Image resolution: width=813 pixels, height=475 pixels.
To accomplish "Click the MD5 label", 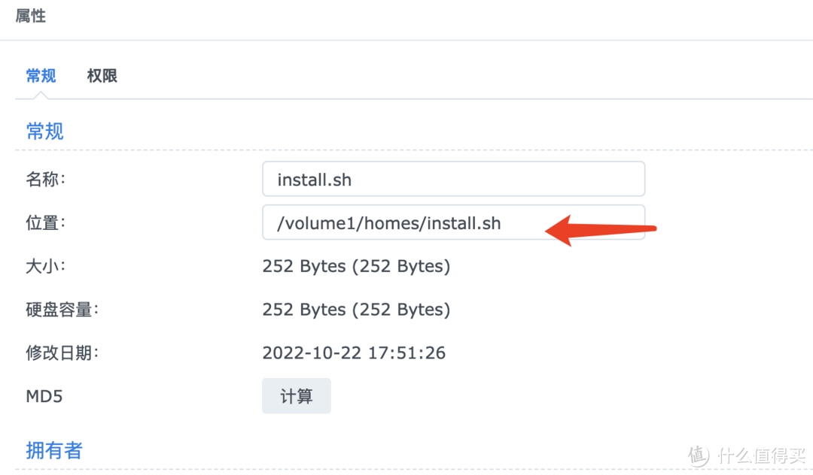I will click(44, 396).
